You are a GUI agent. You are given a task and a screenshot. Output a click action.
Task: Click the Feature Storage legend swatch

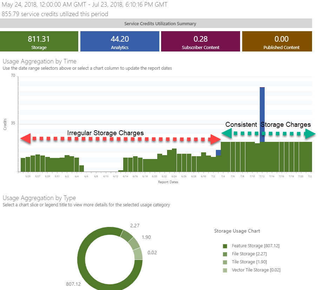point(225,246)
